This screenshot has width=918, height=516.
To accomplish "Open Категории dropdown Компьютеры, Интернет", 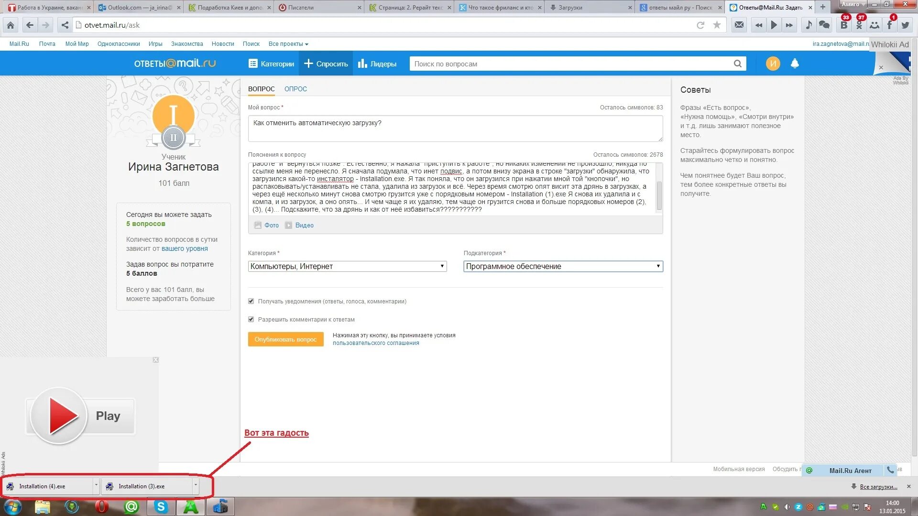I will click(347, 266).
